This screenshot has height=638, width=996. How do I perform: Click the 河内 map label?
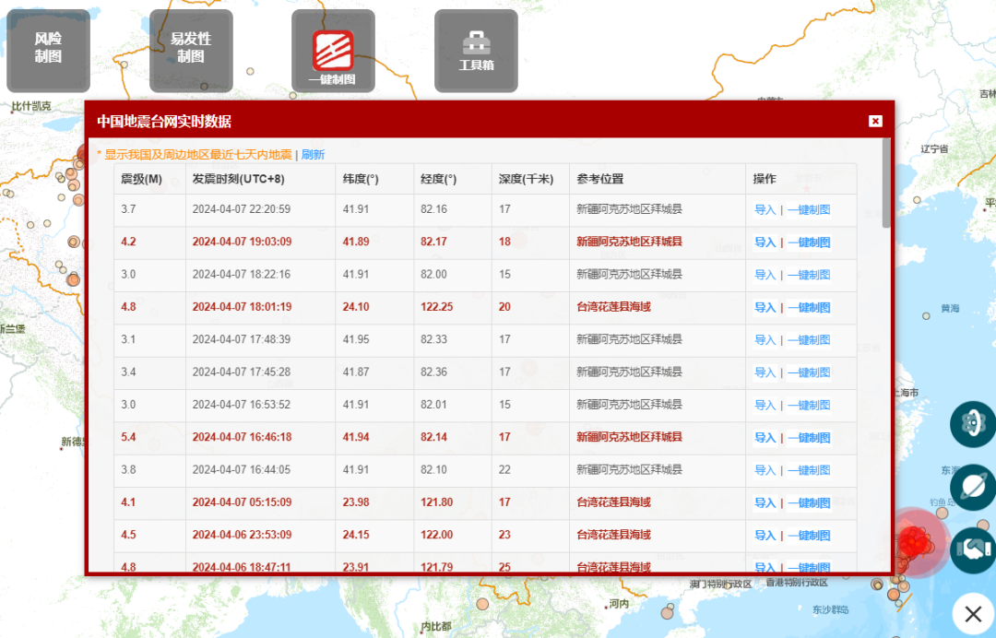(619, 604)
